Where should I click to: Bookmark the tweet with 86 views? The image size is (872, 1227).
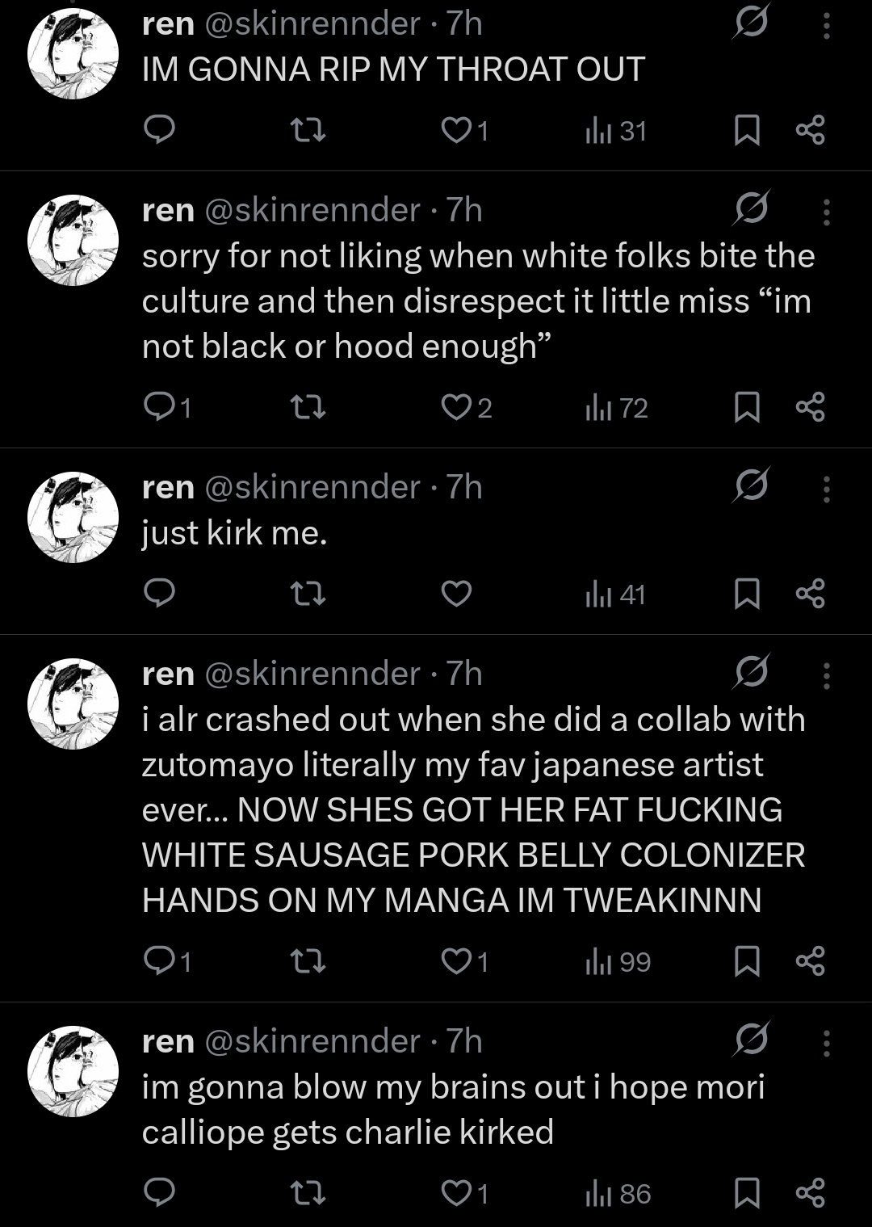(x=747, y=1193)
